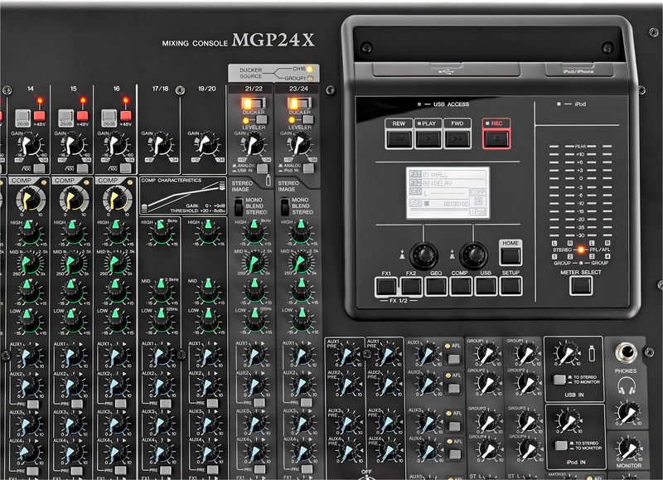Push the HOME button beside the encoders

(x=511, y=256)
